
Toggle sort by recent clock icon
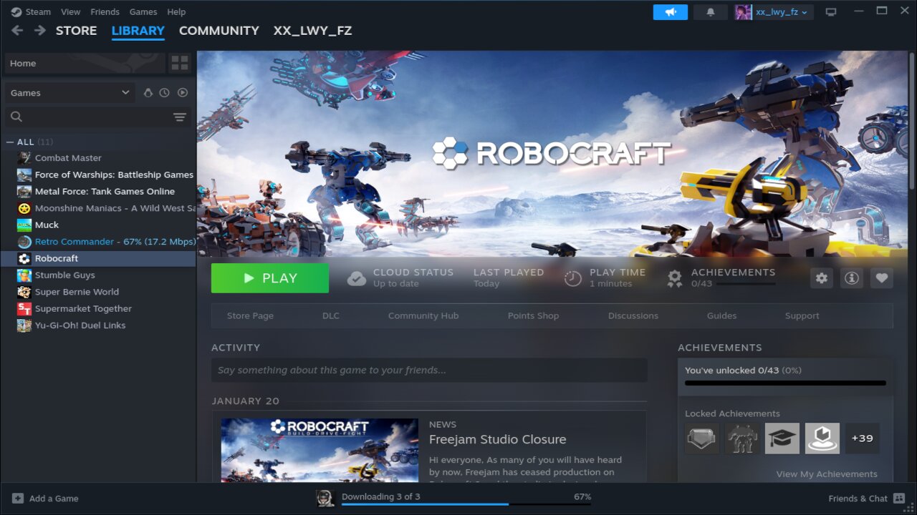(165, 93)
